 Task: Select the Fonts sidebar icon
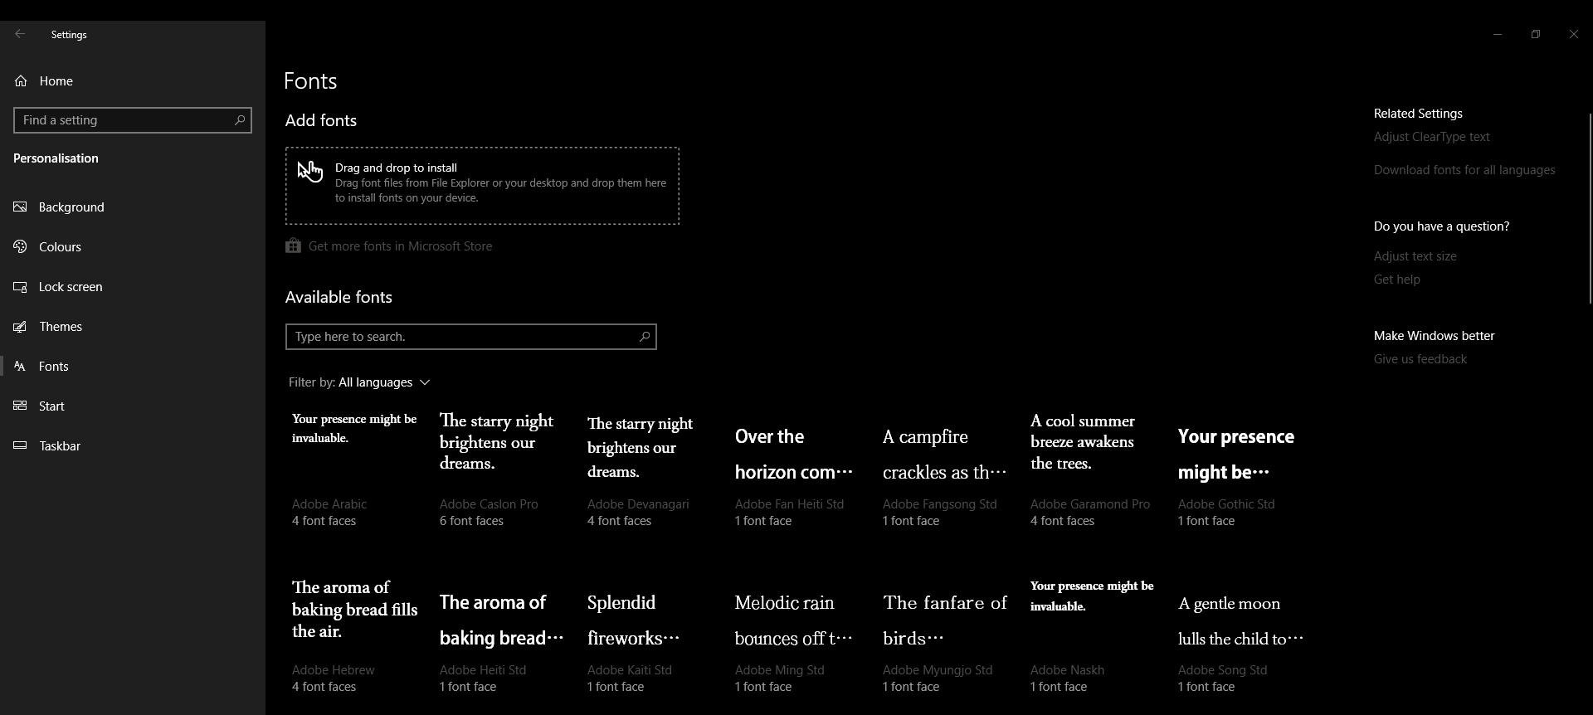(20, 366)
